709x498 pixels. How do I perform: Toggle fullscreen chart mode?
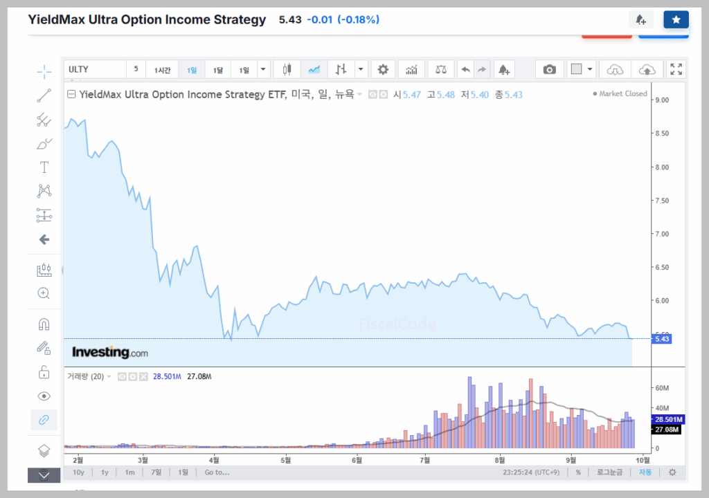pyautogui.click(x=676, y=69)
